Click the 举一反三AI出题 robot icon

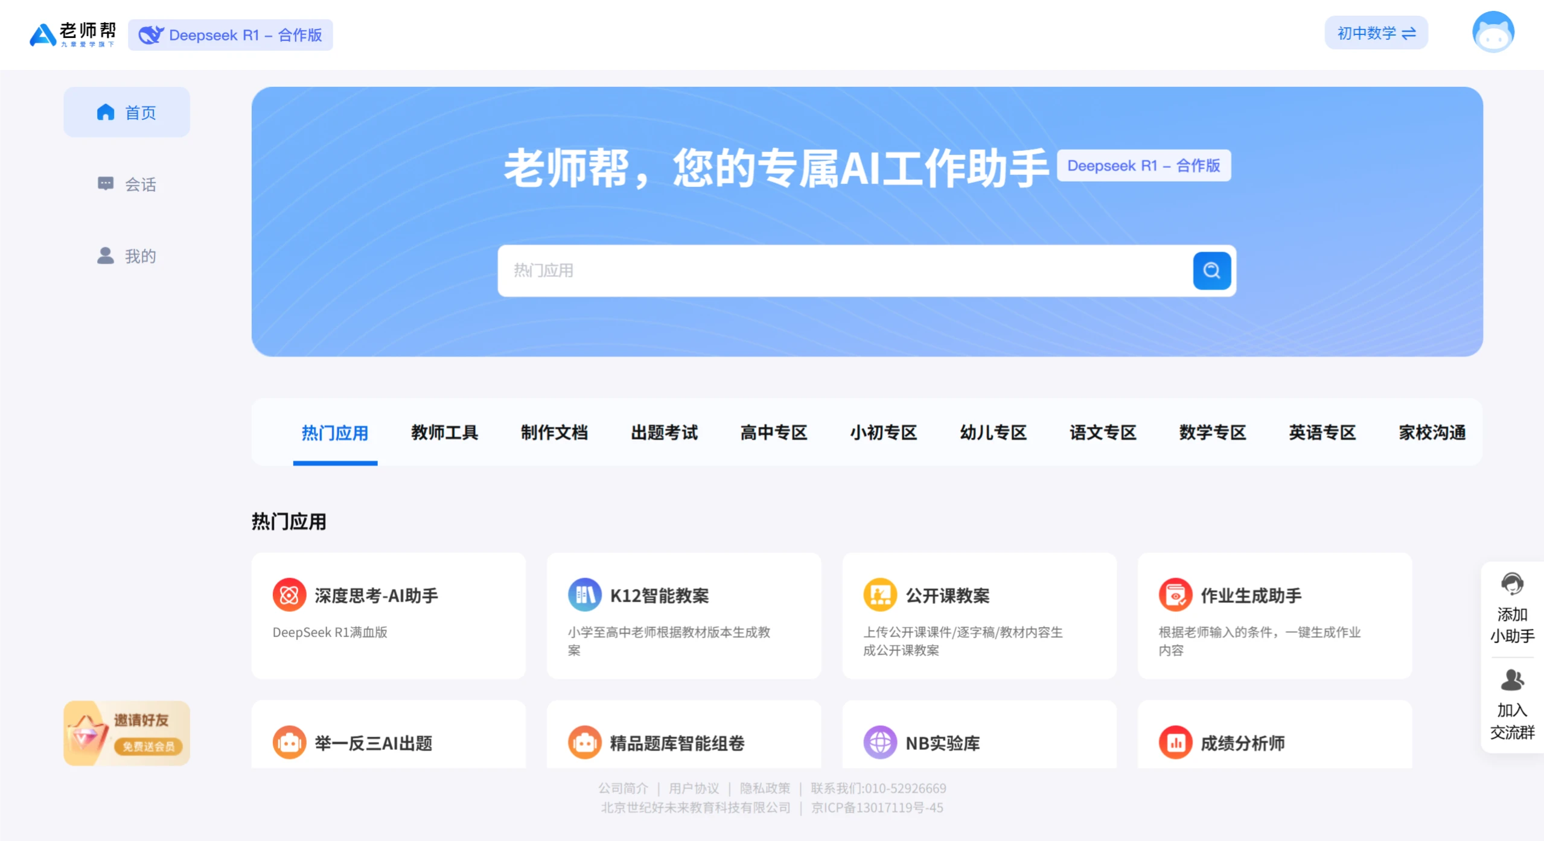[x=290, y=743]
